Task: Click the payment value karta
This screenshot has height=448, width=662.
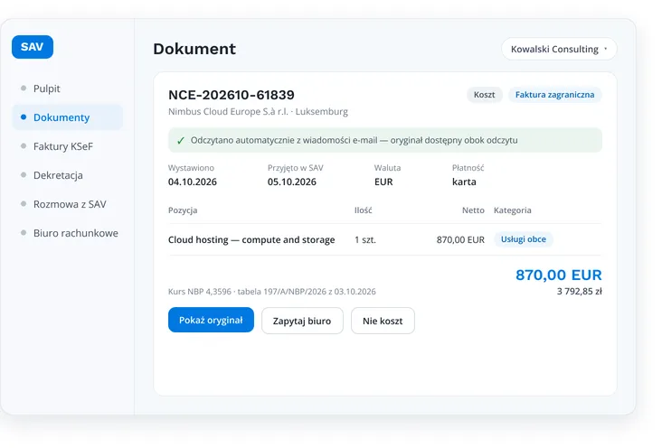Action: point(464,182)
